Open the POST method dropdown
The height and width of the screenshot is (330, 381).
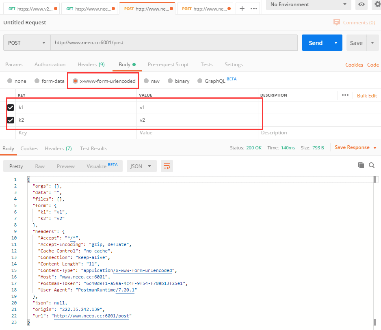point(27,43)
